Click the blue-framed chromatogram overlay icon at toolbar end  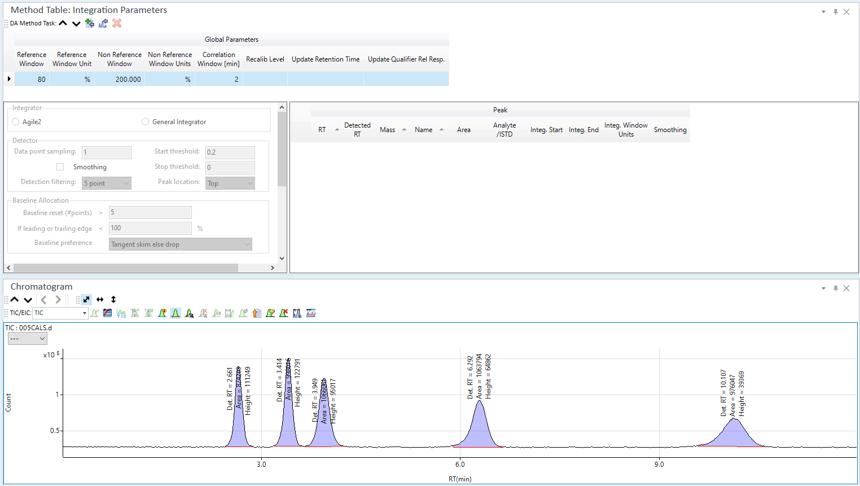tap(311, 313)
